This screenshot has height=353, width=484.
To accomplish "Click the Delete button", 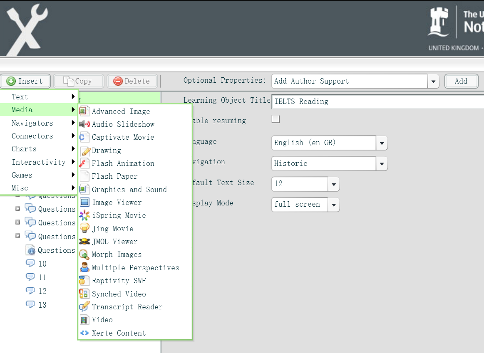I will pos(132,81).
